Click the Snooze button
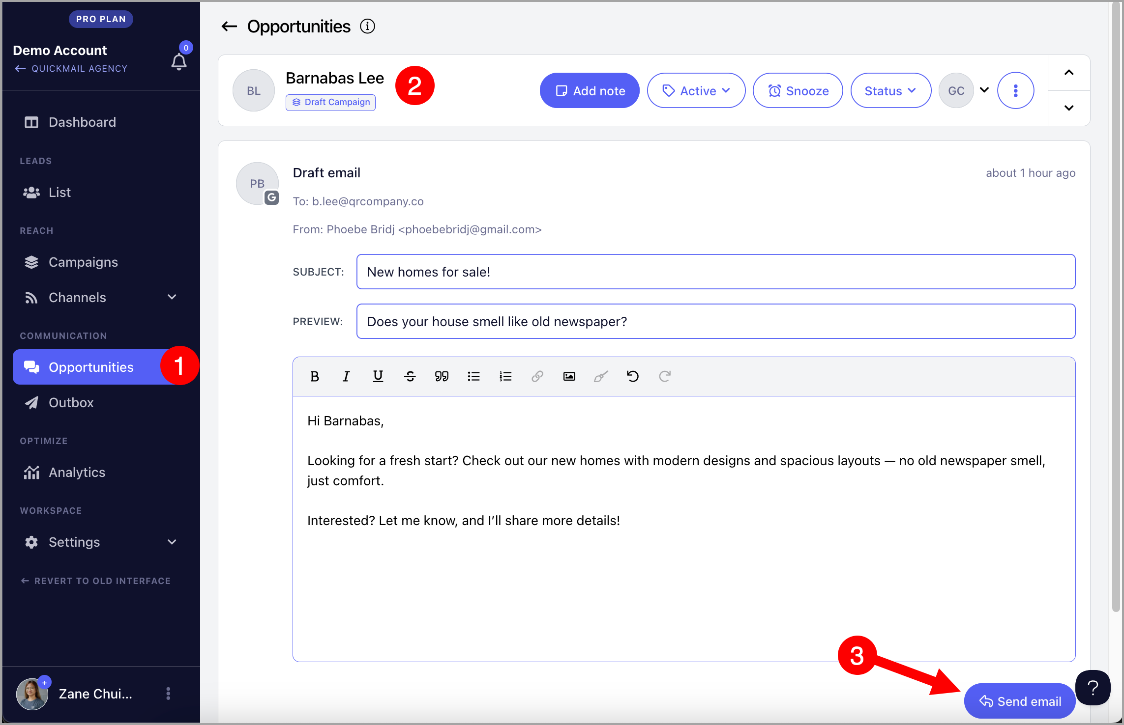Screen dimensions: 1124x725 point(798,90)
